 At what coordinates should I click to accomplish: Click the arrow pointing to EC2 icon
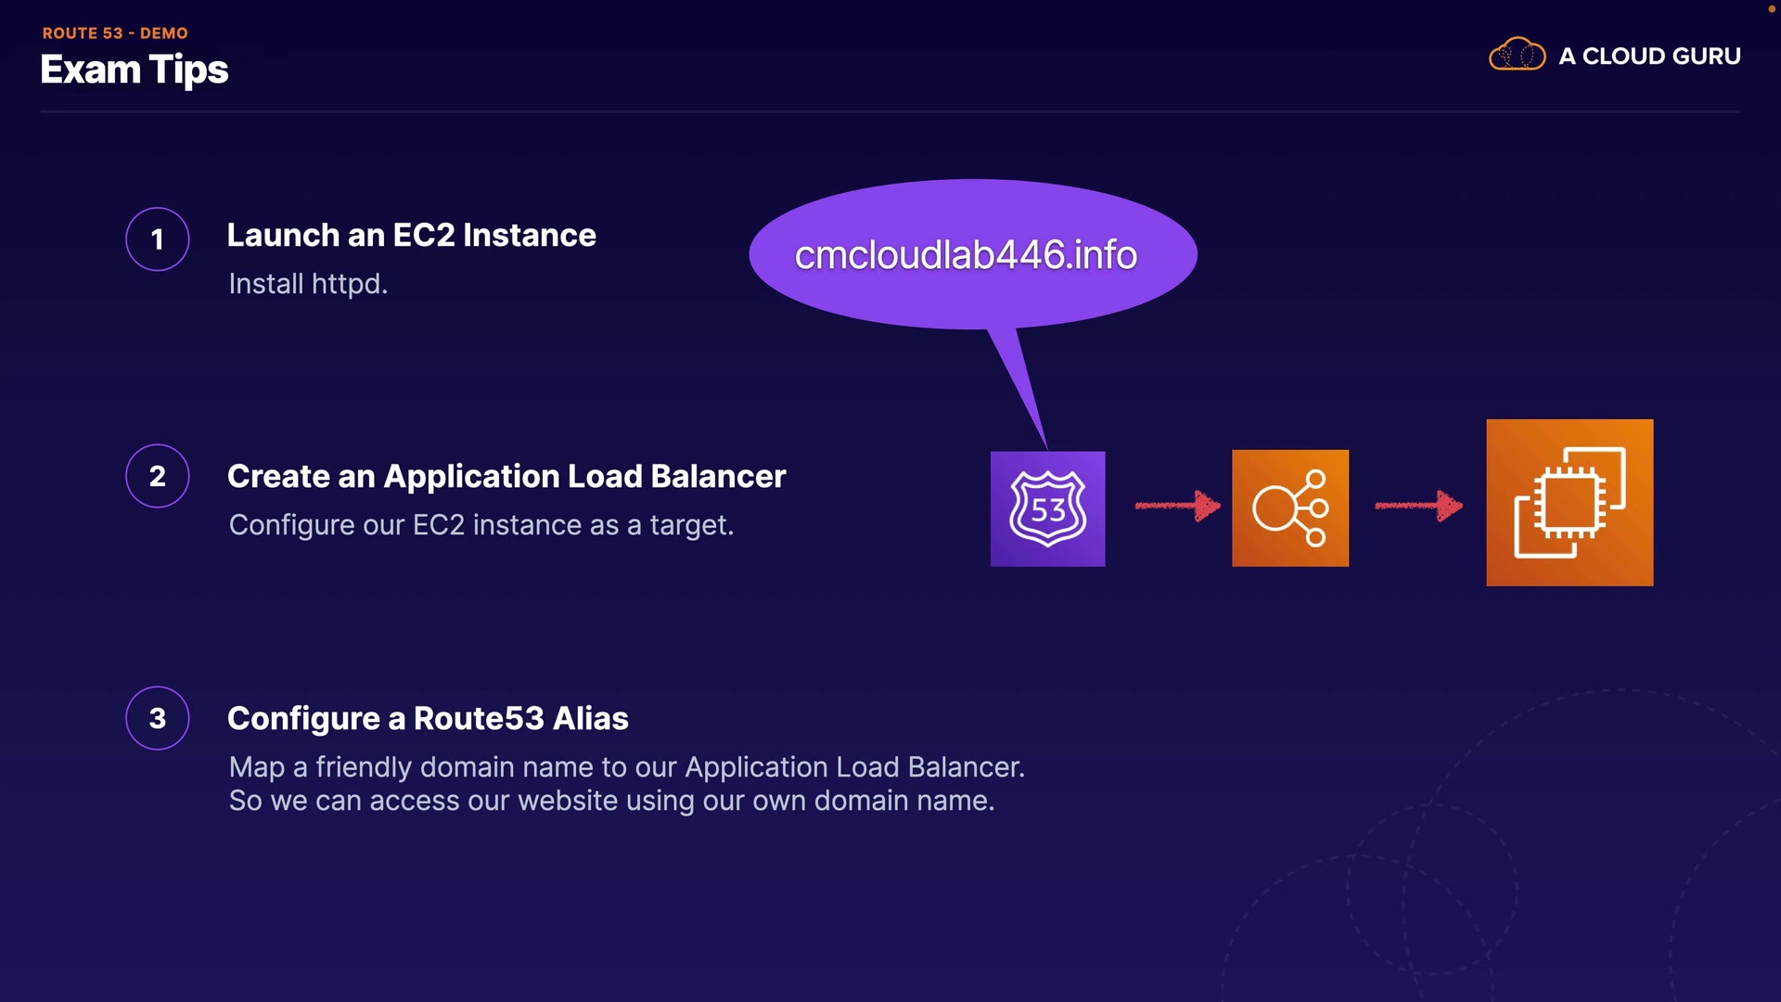coord(1418,506)
